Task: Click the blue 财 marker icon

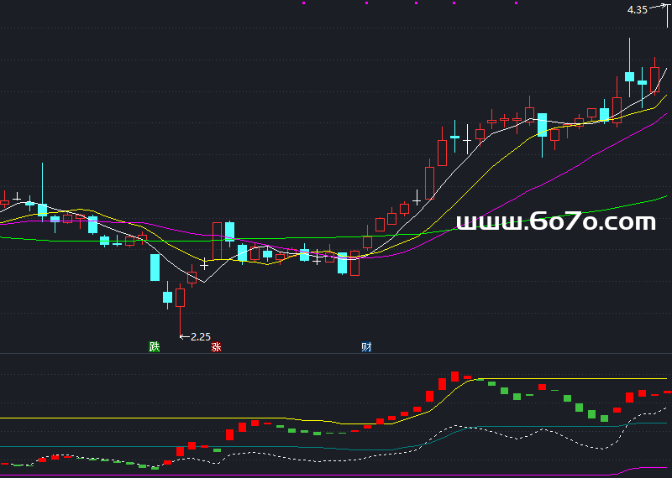Action: 366,346
